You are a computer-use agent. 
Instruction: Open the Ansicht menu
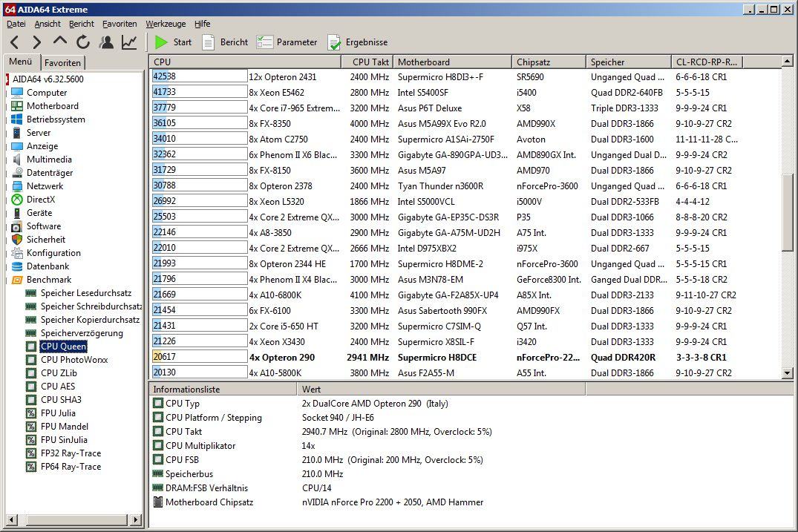48,24
